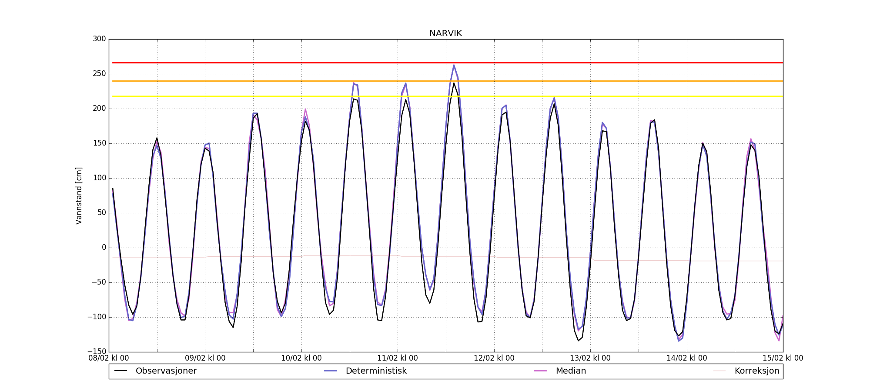The width and height of the screenshot is (870, 391).
Task: Click the 150 y-axis tick label
Action: pyautogui.click(x=99, y=143)
